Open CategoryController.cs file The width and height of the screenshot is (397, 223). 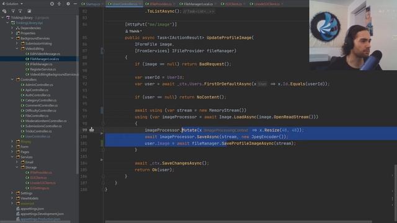pos(41,100)
